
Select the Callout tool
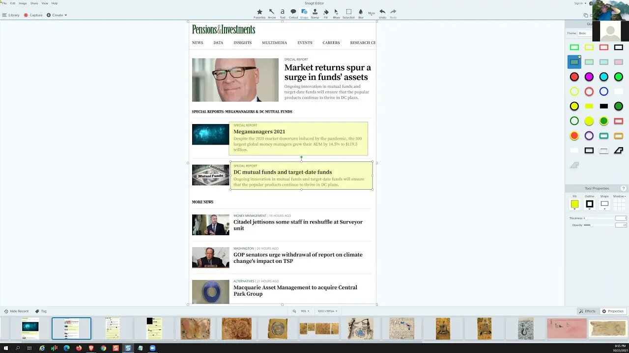[293, 13]
